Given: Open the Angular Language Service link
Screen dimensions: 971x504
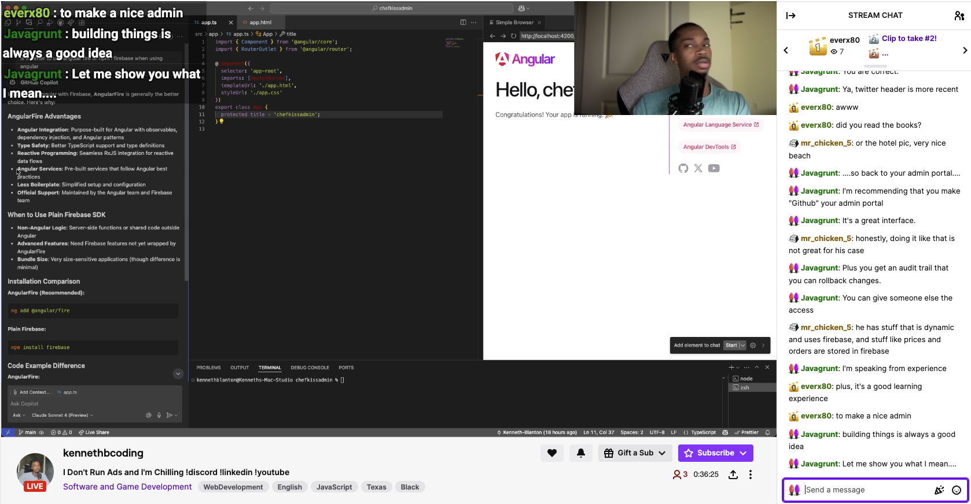Looking at the screenshot, I should pyautogui.click(x=720, y=125).
